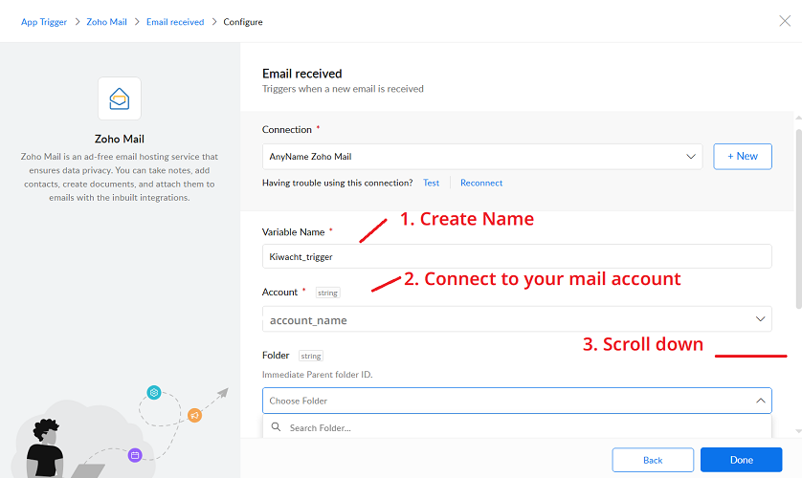Click the purple calendar icon in illustration
Screen dimensions: 802x478
tap(135, 455)
